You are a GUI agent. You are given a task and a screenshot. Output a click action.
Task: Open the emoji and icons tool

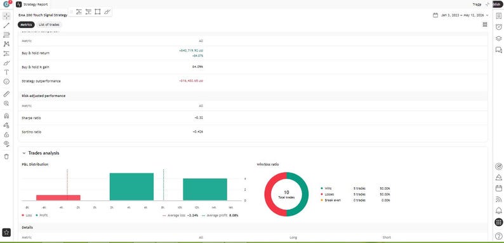pyautogui.click(x=6, y=81)
